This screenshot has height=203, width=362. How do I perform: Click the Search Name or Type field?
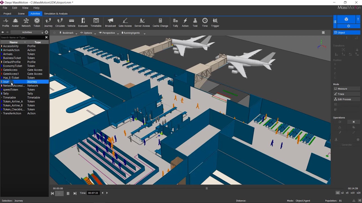click(23, 37)
